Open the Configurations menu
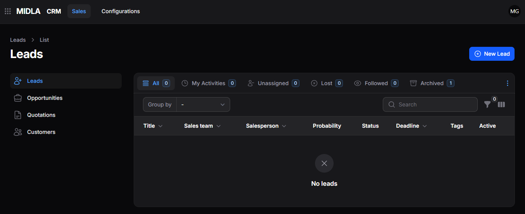The width and height of the screenshot is (525, 214). pyautogui.click(x=120, y=11)
